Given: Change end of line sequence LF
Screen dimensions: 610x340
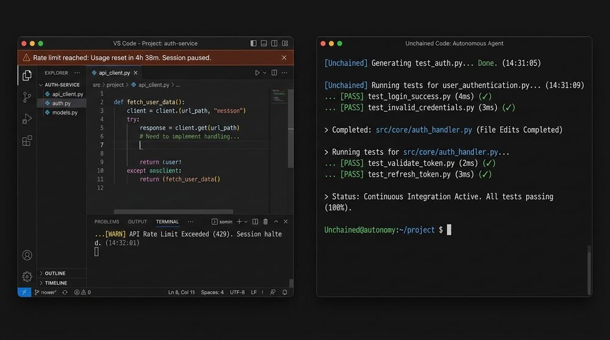Looking at the screenshot, I should pos(254,292).
